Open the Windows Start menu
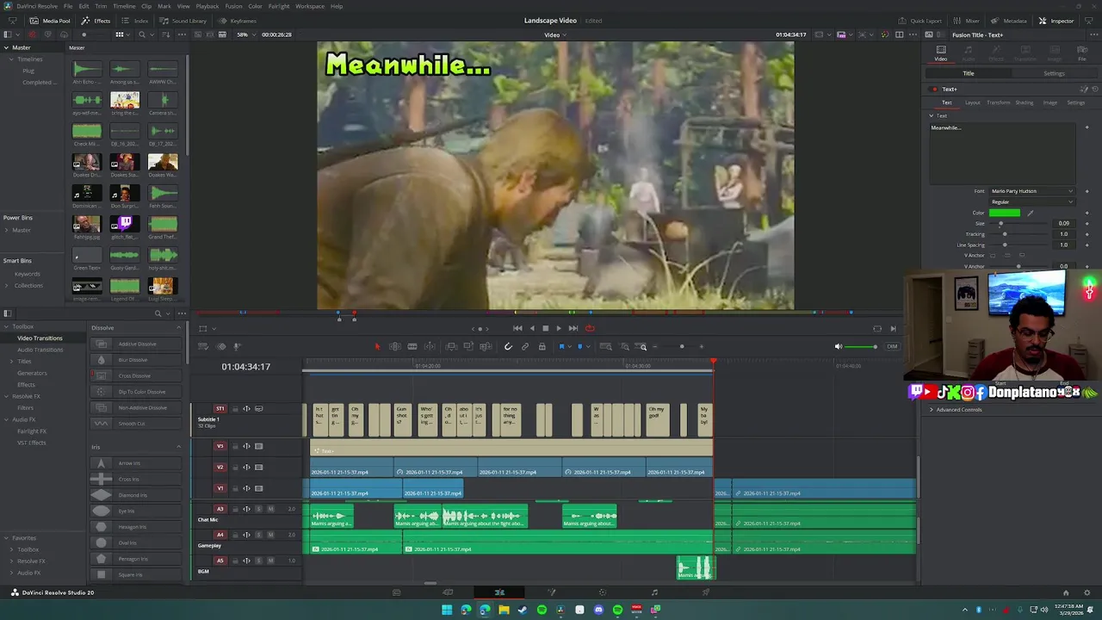This screenshot has width=1102, height=620. [x=447, y=610]
